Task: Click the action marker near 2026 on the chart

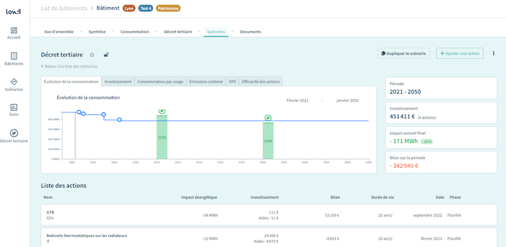Action: (x=120, y=119)
